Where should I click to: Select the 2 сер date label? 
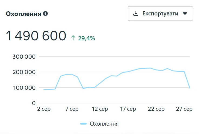(x=44, y=109)
